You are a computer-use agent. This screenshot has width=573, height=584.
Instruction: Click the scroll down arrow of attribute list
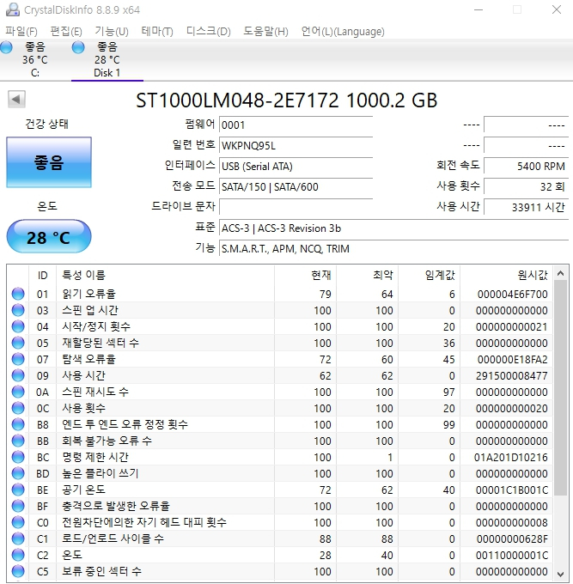[560, 574]
